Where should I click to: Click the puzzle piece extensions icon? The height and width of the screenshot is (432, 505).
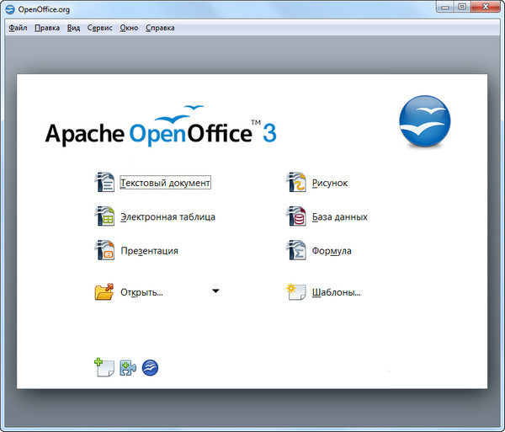coord(128,367)
